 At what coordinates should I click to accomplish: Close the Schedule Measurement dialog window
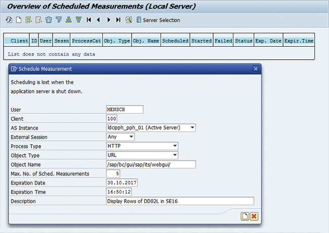[256, 69]
